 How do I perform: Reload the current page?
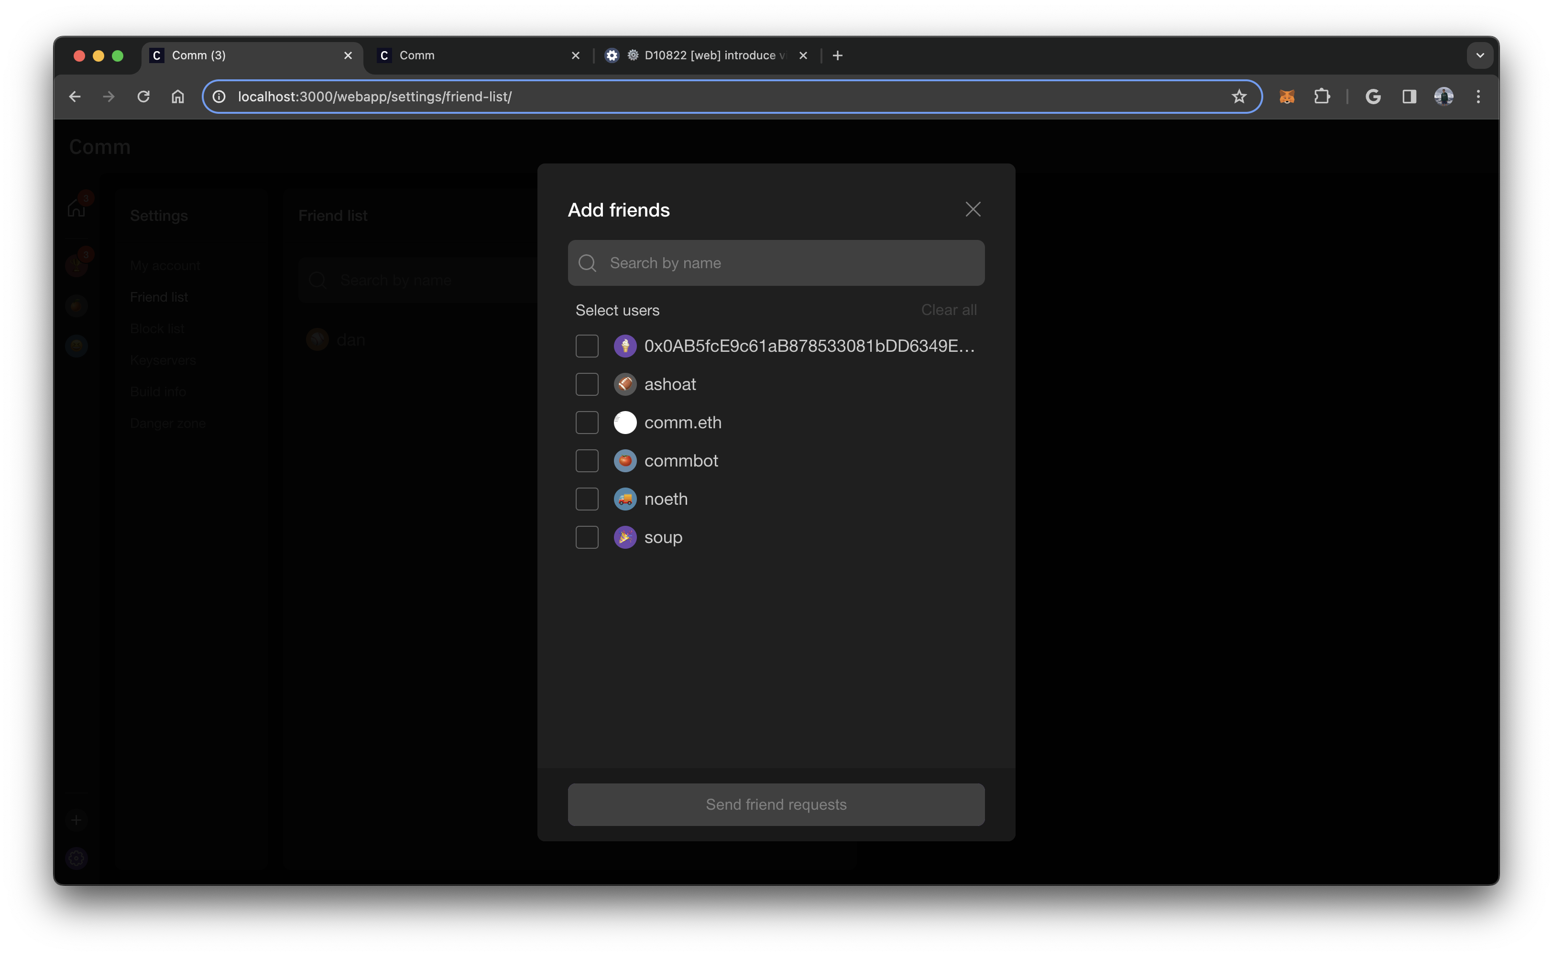(143, 97)
